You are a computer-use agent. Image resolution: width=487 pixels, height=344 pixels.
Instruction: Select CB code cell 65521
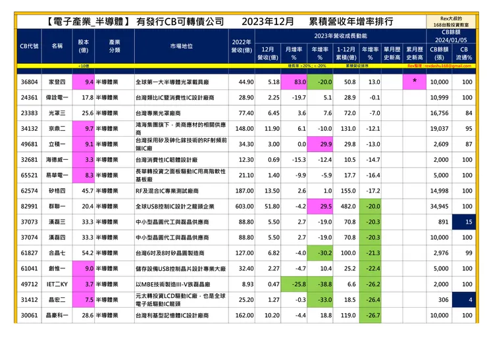click(29, 175)
